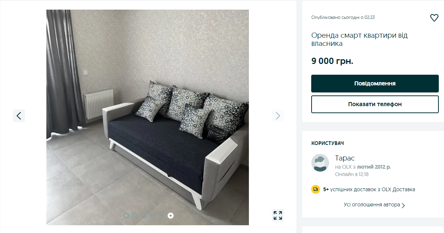Image resolution: width=444 pixels, height=233 pixels.
Task: Select the active white indicator dot
Action: point(171,216)
